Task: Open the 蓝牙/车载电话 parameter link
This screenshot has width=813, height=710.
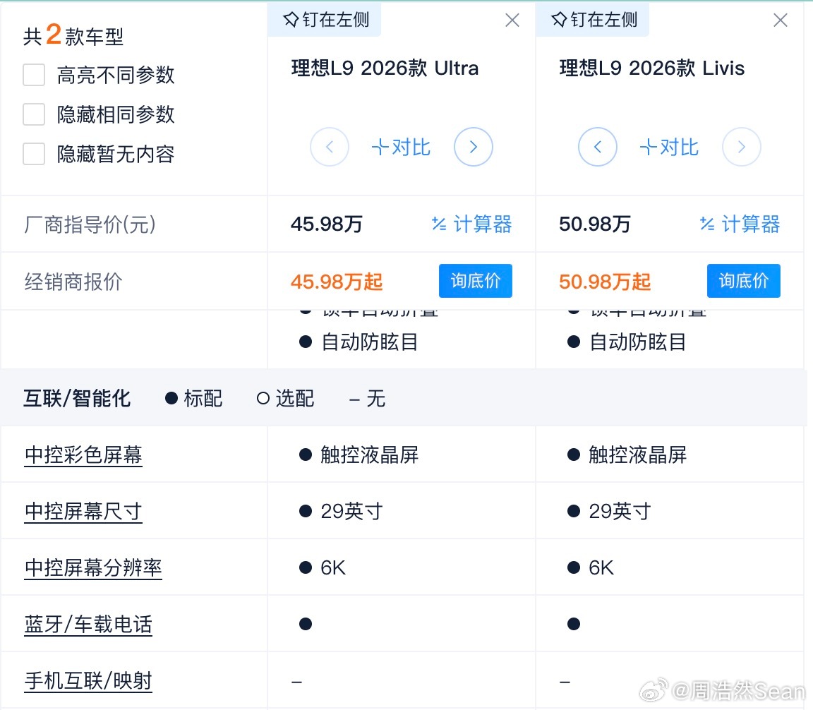Action: point(88,625)
